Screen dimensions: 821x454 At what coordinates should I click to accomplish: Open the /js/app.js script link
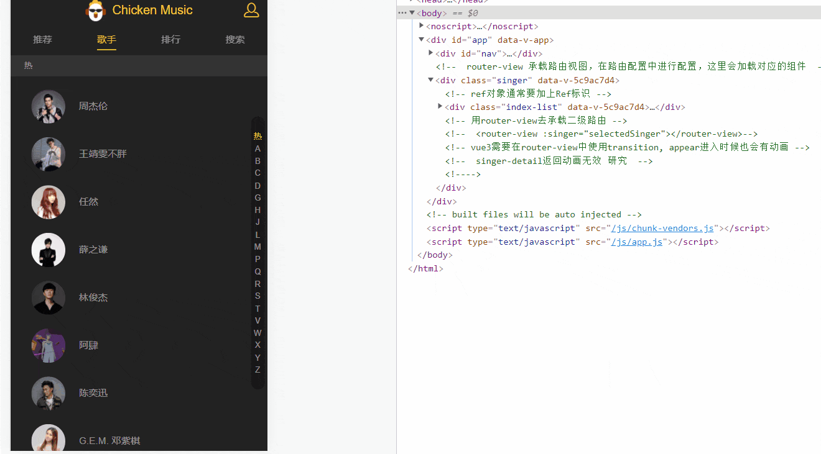pos(637,242)
